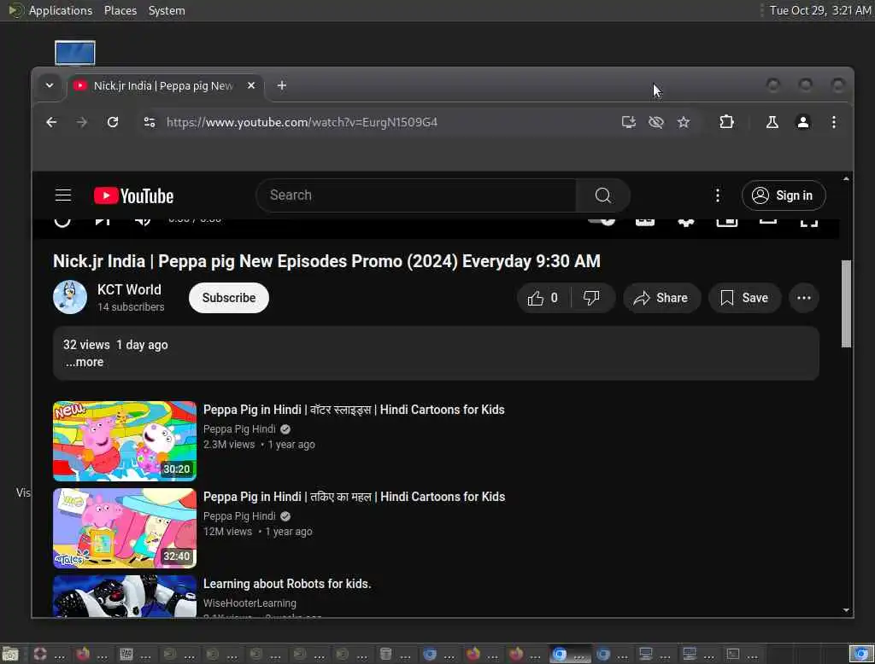Click the YouTube logo
This screenshot has width=875, height=664.
coord(134,195)
